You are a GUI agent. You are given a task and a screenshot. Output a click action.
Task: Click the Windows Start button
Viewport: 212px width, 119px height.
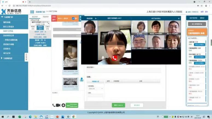[x=2, y=117]
